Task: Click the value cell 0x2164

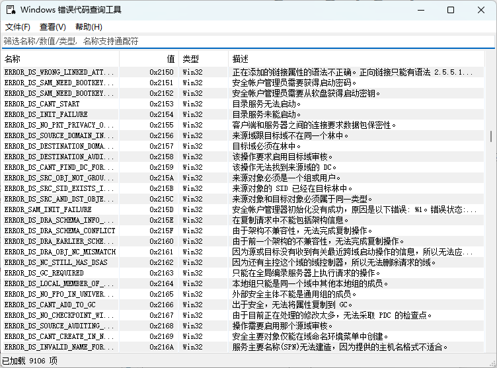Action: [161, 283]
